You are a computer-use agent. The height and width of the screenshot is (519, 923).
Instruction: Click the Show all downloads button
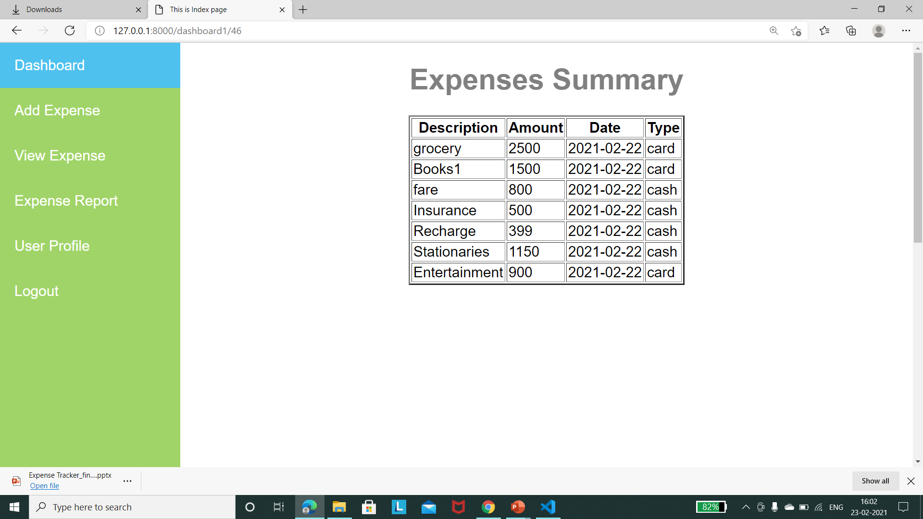click(875, 481)
